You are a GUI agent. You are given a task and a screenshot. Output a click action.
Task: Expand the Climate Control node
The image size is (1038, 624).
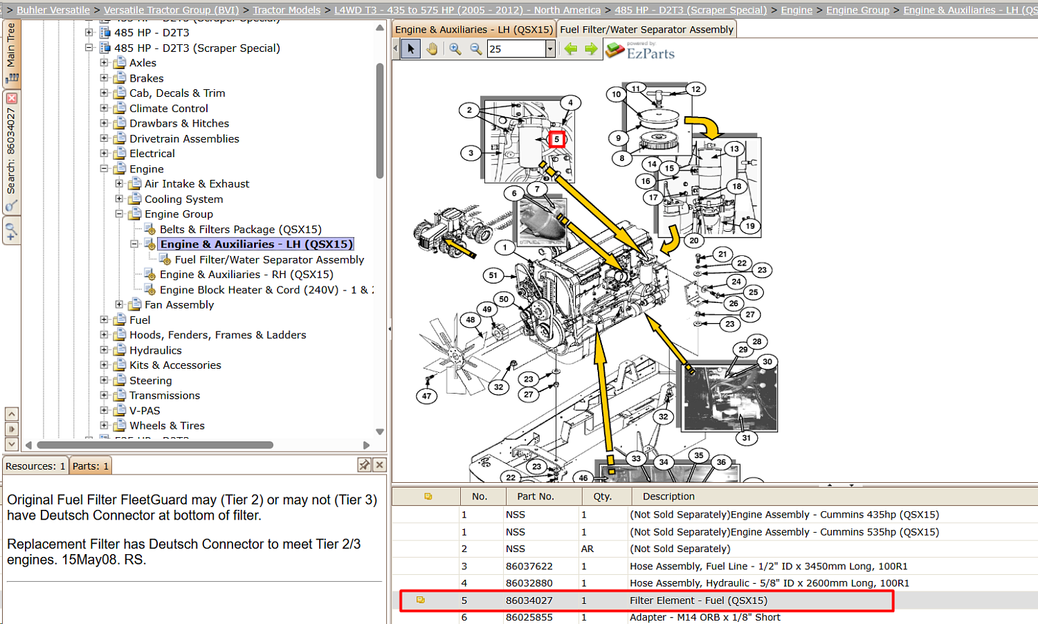[x=104, y=108]
